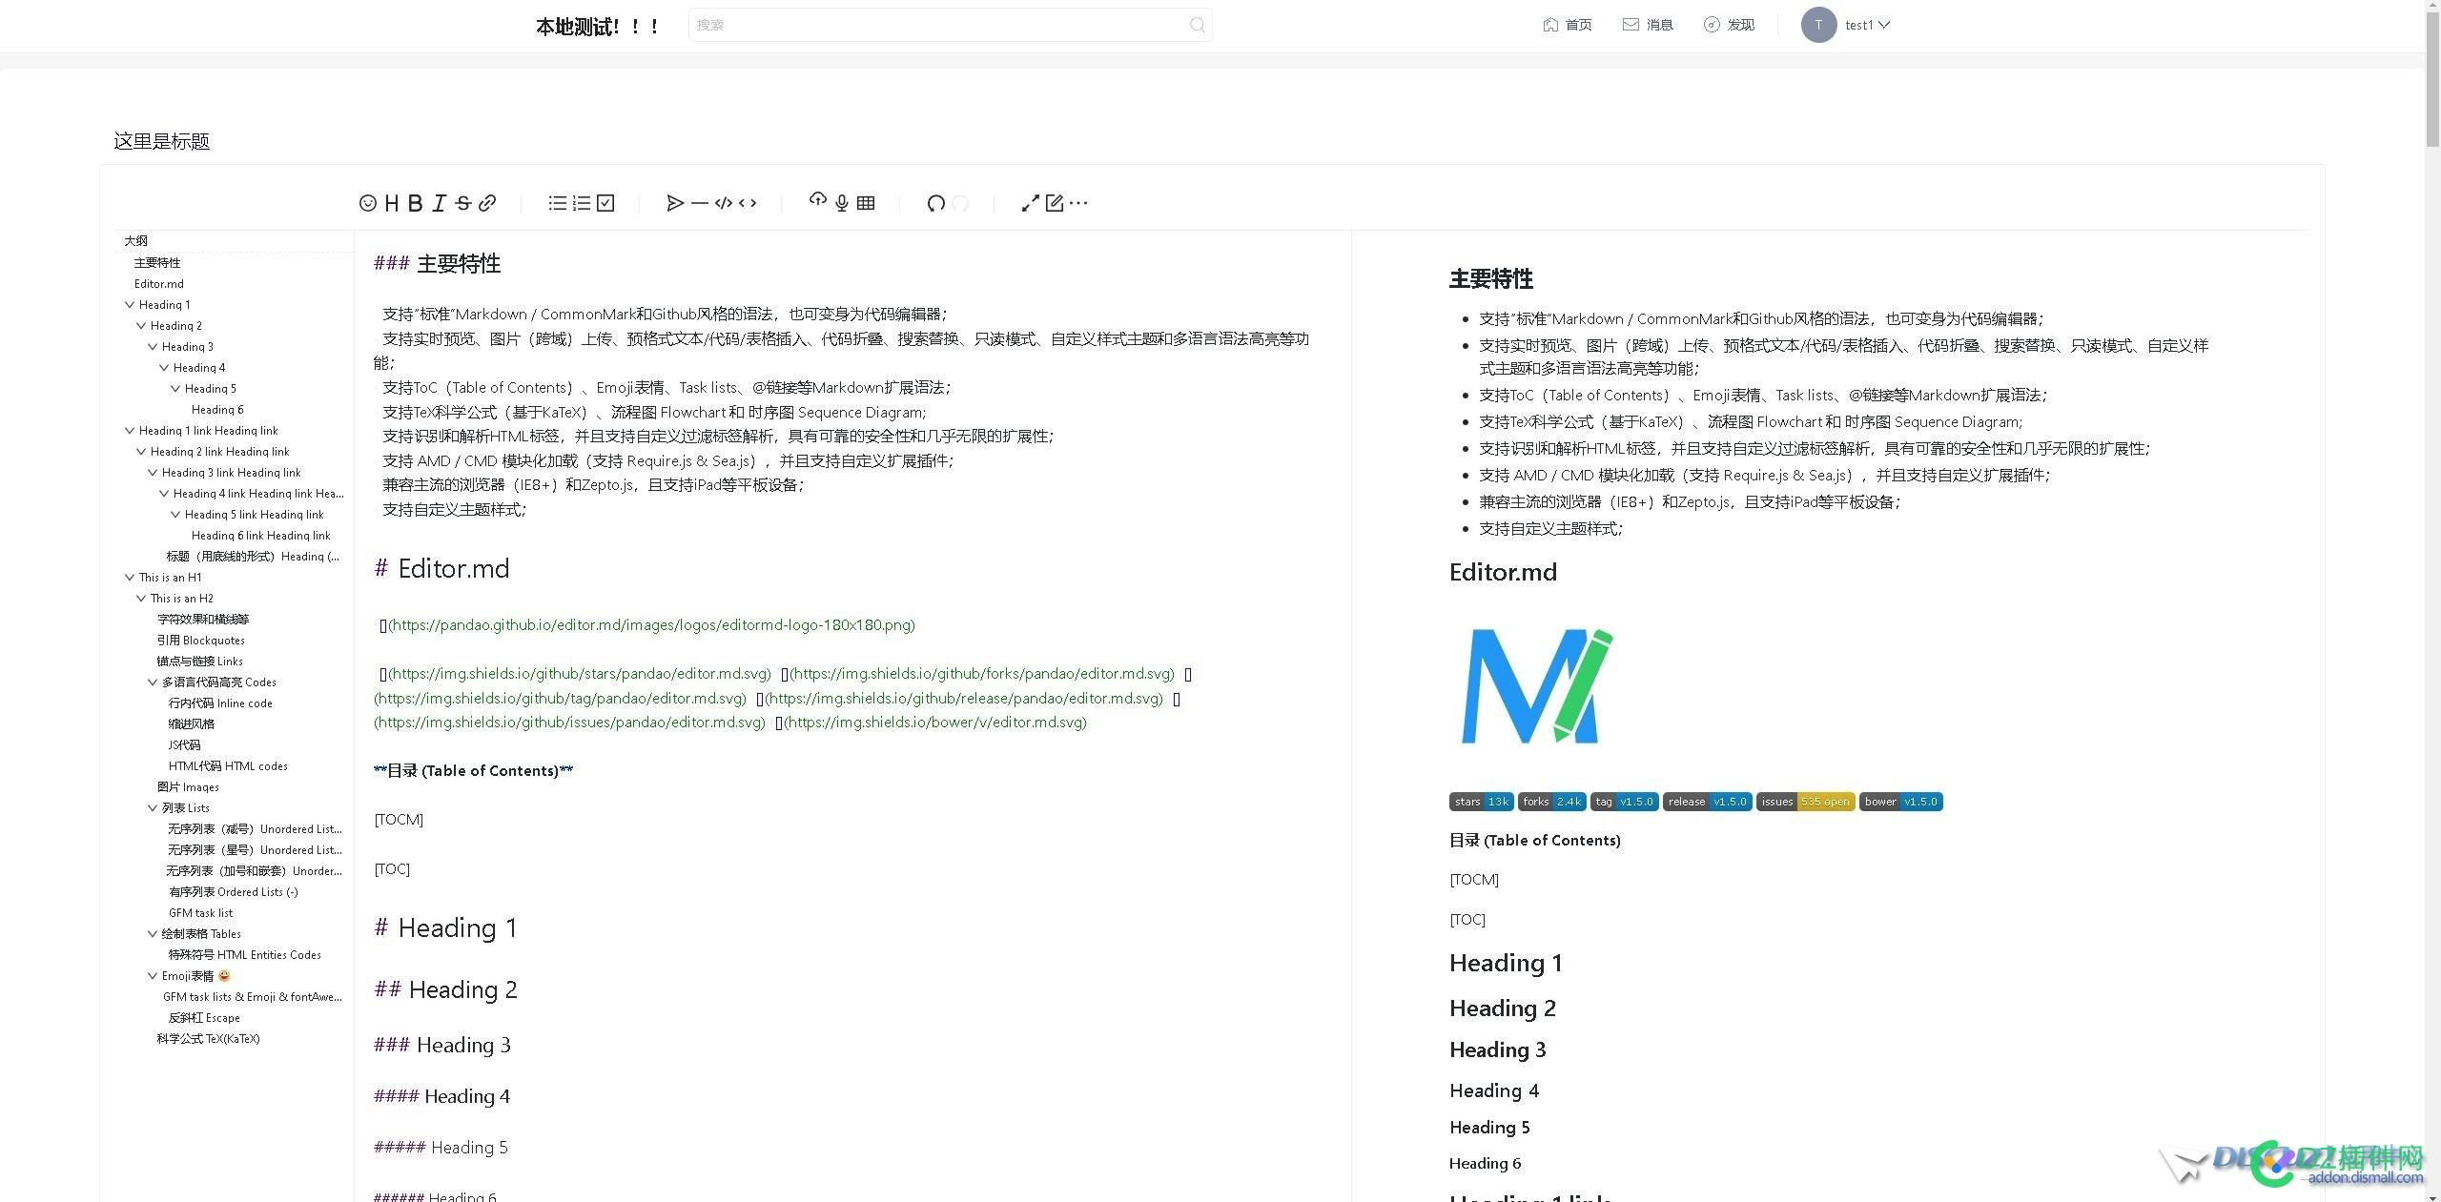This screenshot has height=1202, width=2441.
Task: Collapse 'This is an H1' outline node
Action: 130,578
